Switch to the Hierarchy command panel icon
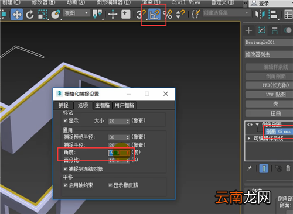The image size is (293, 214). click(275, 30)
